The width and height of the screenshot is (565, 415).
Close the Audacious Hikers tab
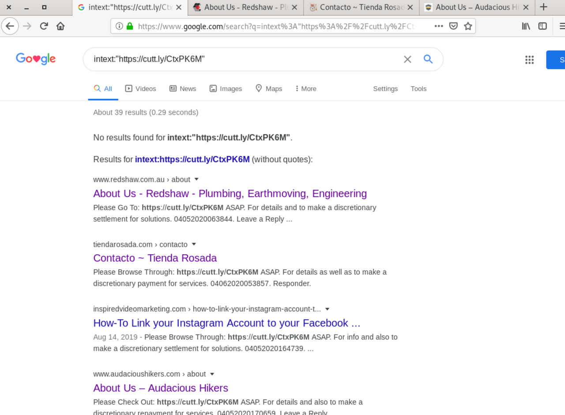click(526, 7)
